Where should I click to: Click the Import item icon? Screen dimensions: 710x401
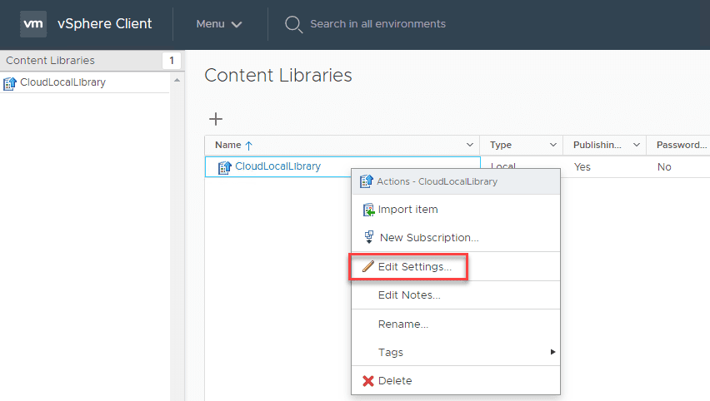click(x=369, y=210)
